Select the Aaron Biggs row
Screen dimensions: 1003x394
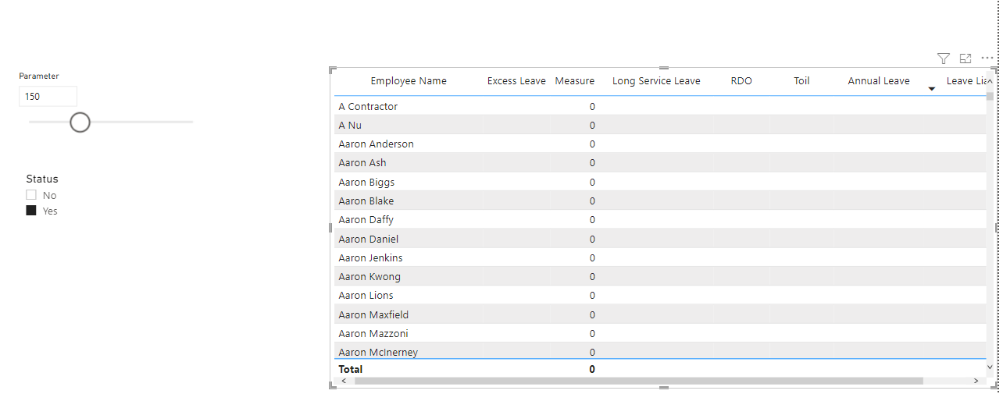pos(660,182)
